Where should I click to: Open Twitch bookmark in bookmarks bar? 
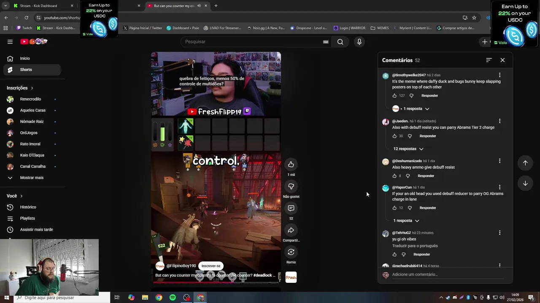[24, 28]
